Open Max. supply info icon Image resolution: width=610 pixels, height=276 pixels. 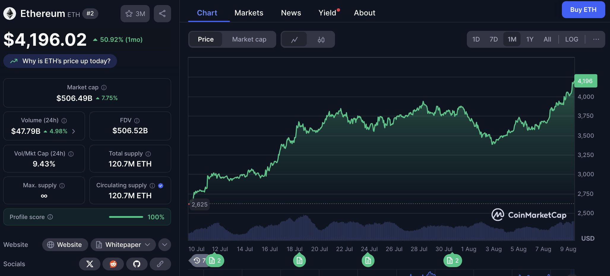click(x=62, y=185)
